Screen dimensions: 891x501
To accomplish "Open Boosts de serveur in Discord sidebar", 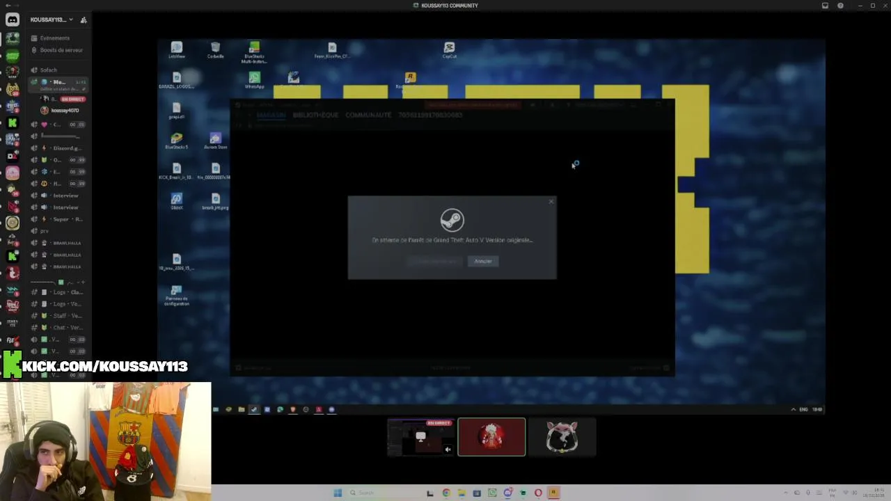I will pos(59,50).
